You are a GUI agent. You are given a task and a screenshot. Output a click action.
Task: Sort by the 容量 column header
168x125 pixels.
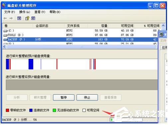tap(98, 26)
